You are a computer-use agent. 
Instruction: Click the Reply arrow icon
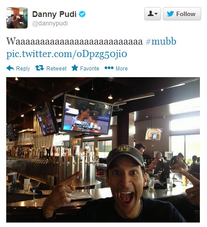10,68
